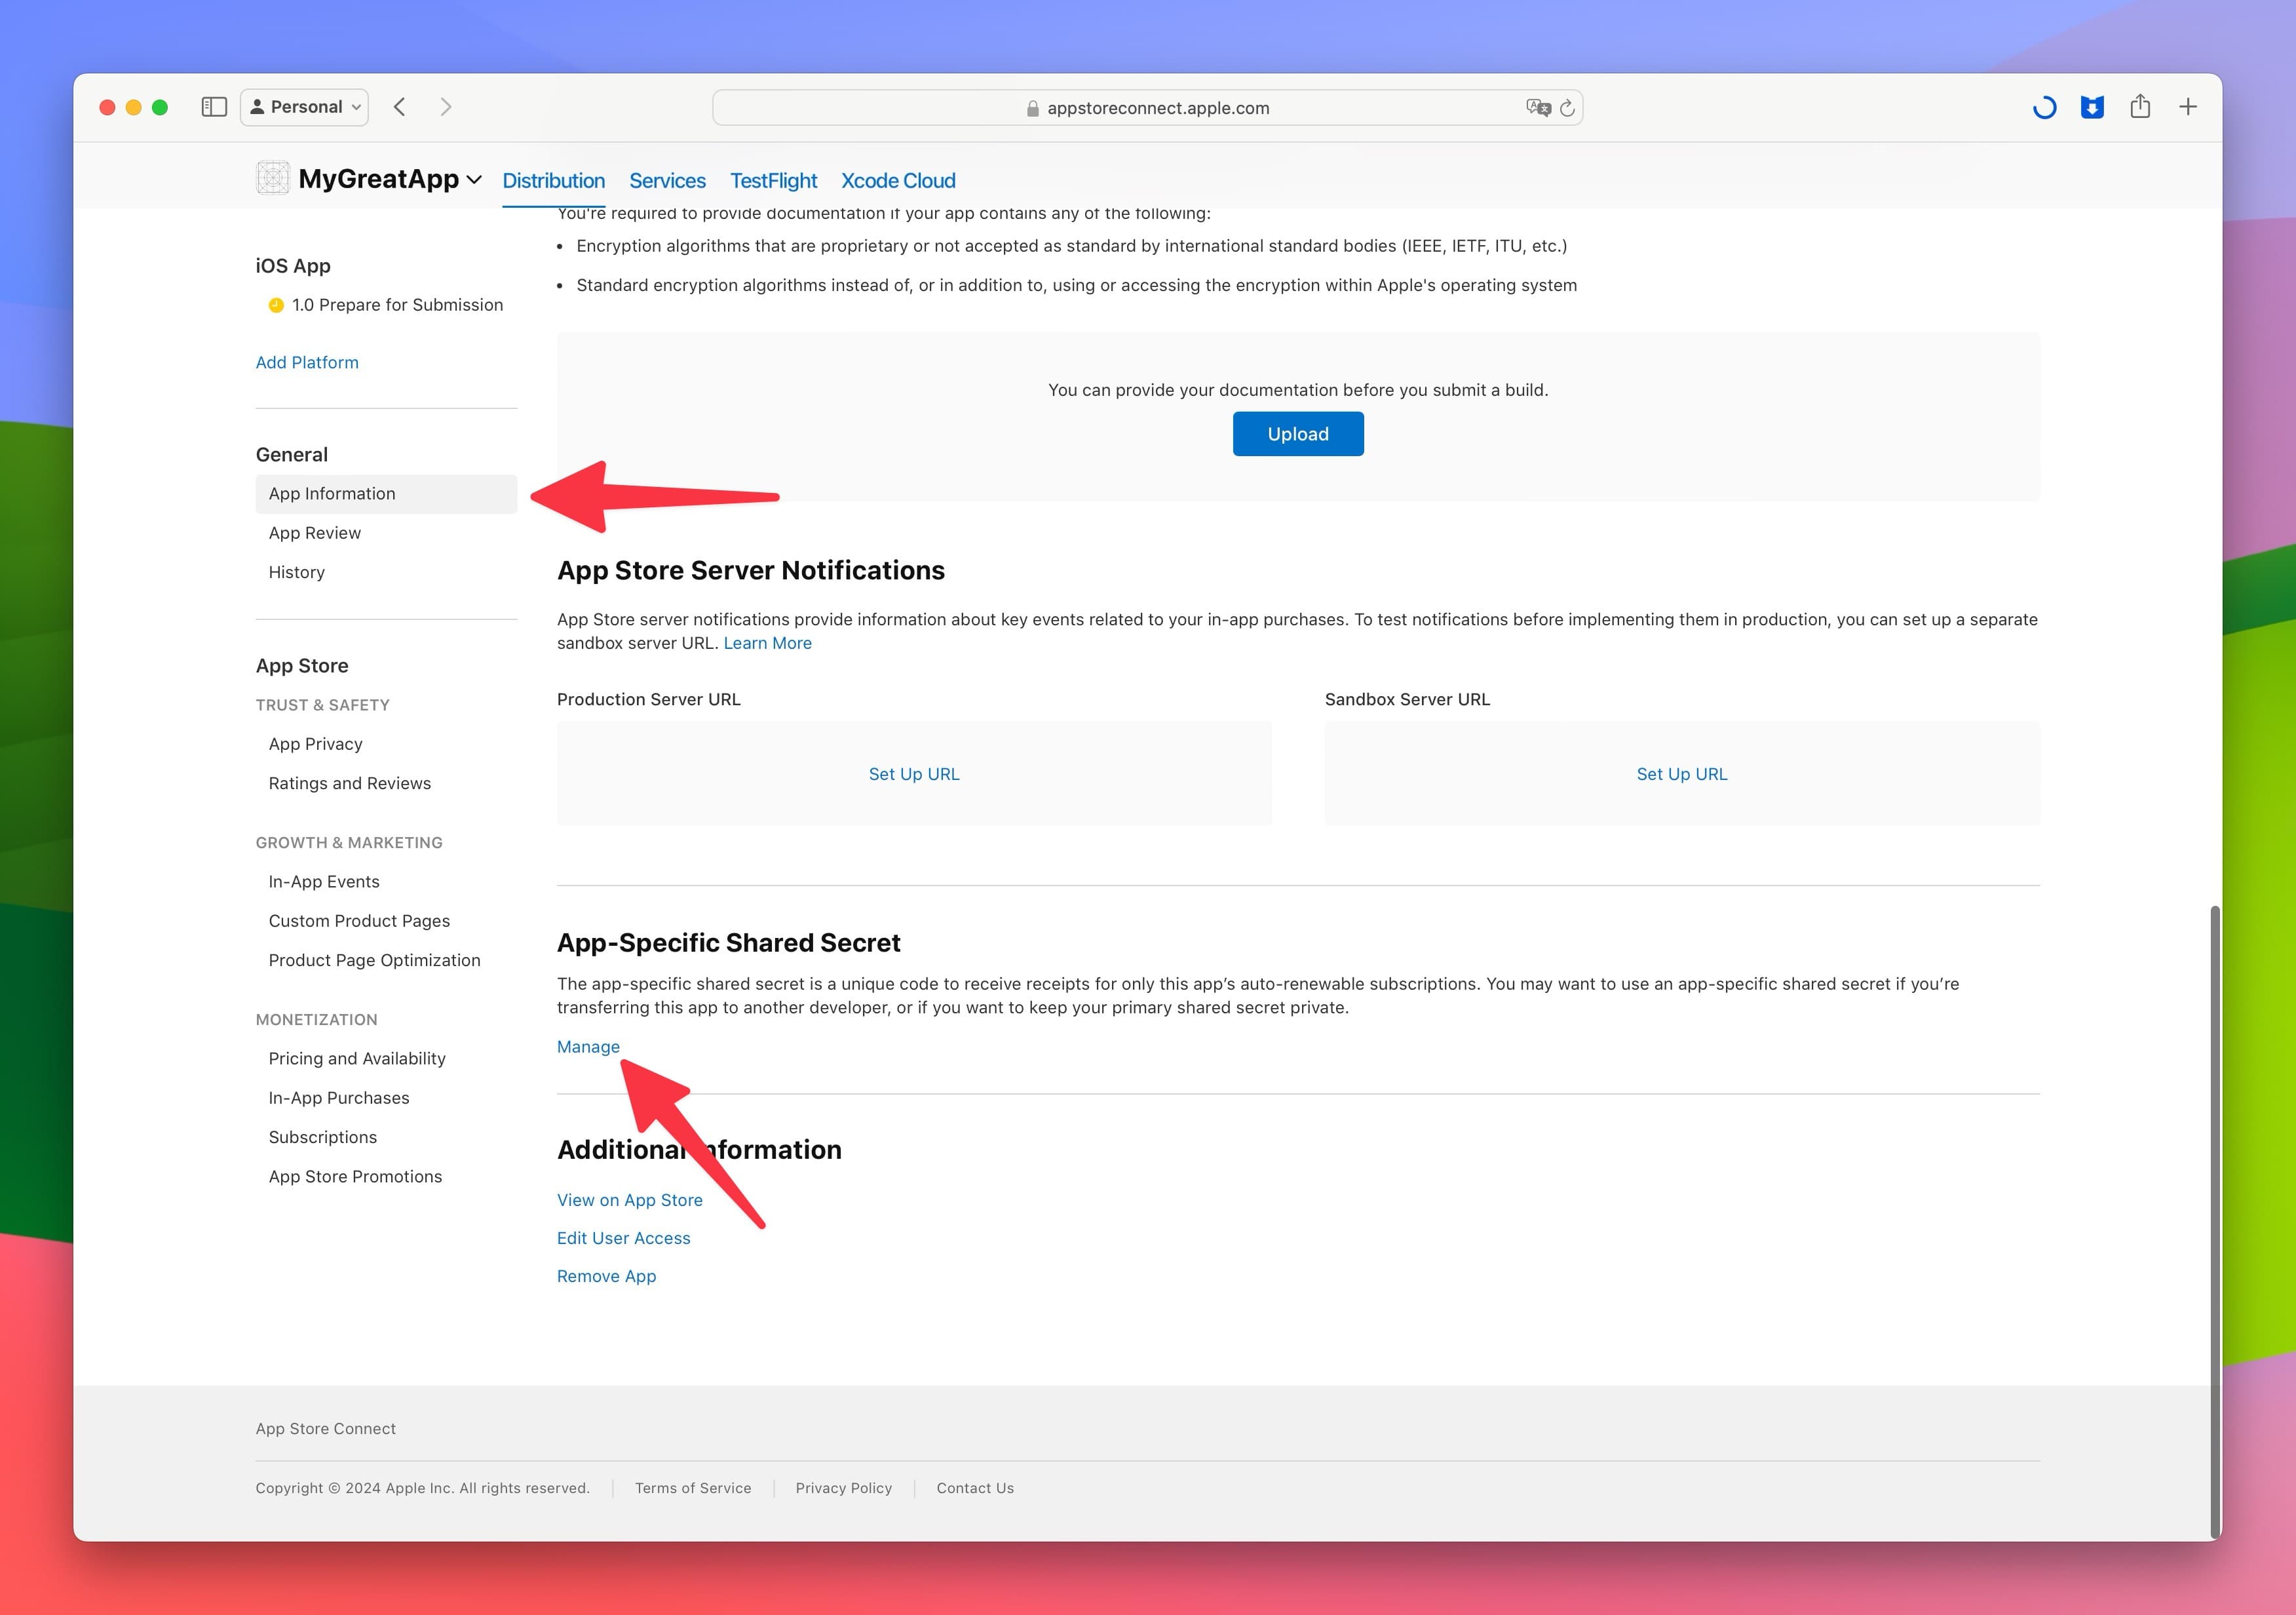Click Contact Us in footer
The image size is (2296, 1615).
click(975, 1488)
